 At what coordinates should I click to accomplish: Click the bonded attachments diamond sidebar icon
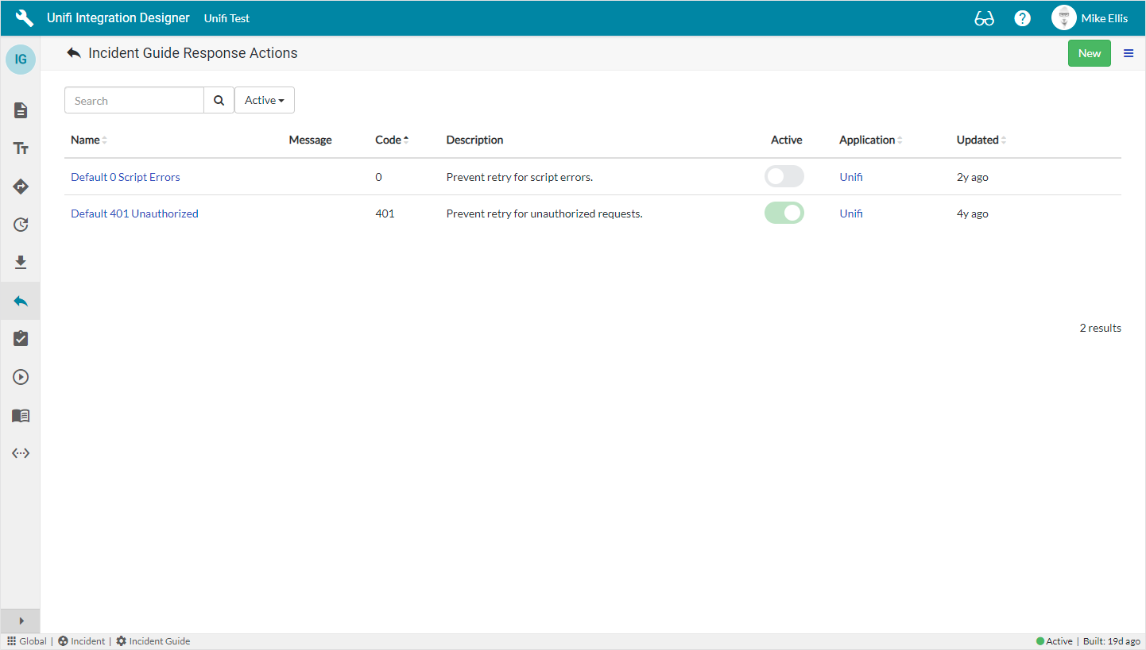pyautogui.click(x=20, y=187)
